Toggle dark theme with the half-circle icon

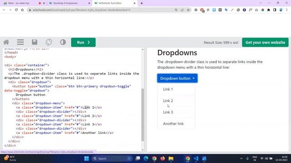point(63,42)
